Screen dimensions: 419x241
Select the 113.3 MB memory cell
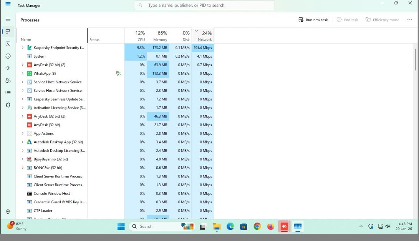coord(158,74)
